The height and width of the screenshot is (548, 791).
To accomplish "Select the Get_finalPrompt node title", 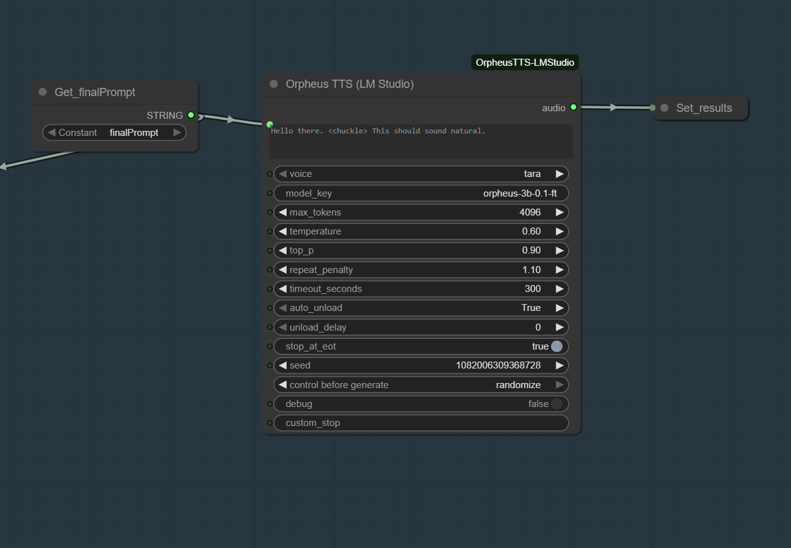I will coord(95,92).
